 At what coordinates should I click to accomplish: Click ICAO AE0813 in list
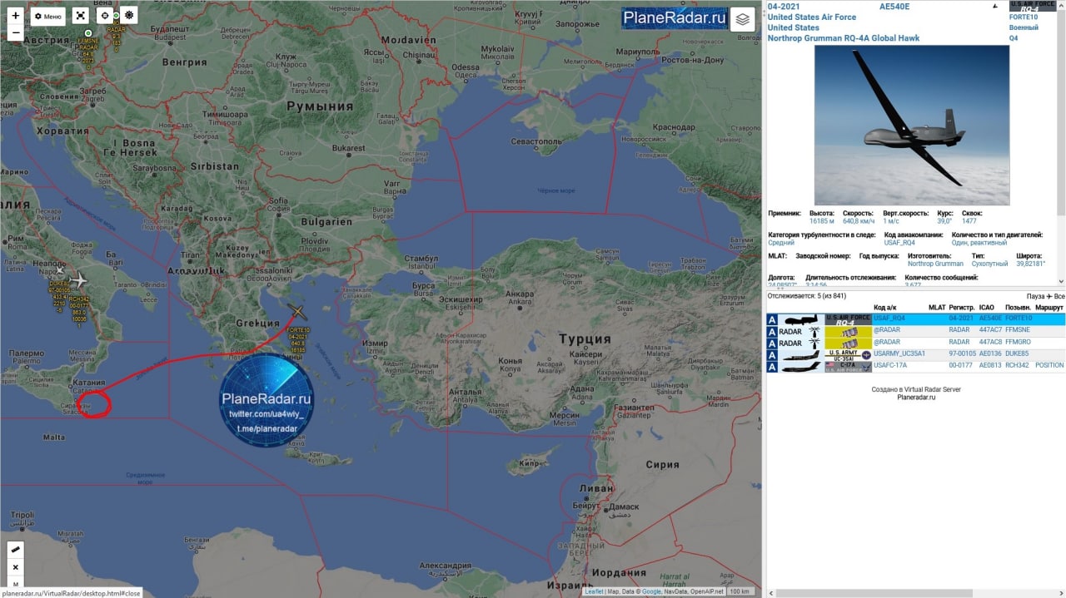[990, 365]
